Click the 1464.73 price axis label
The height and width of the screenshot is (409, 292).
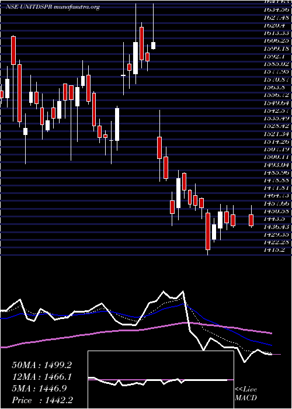(x=277, y=196)
